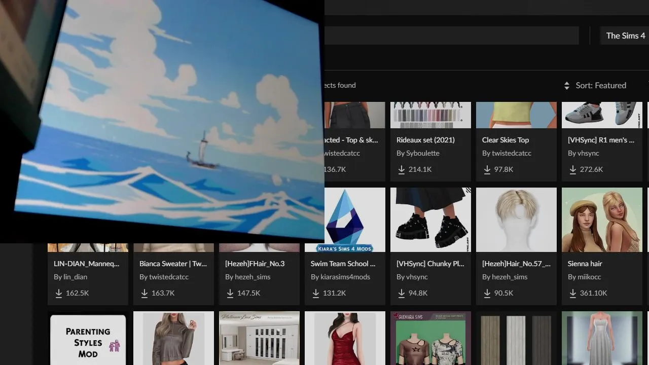
Task: Click the anime ocean video overlay
Action: (x=162, y=122)
